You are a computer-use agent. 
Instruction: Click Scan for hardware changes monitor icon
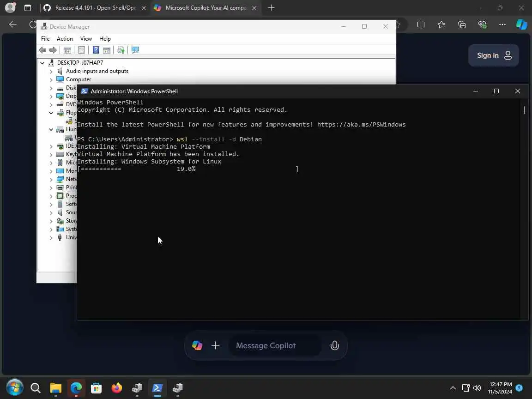(135, 50)
